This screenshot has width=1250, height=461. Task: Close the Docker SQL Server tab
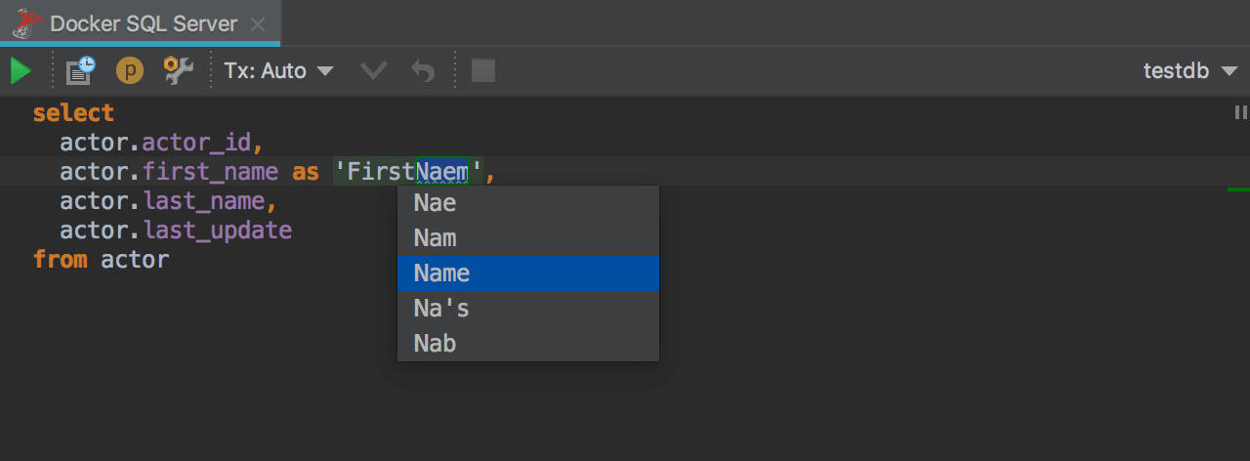(x=258, y=23)
